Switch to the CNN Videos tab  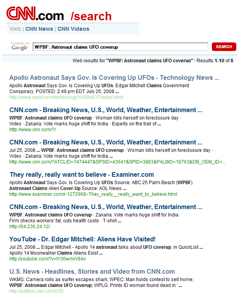tap(73, 29)
